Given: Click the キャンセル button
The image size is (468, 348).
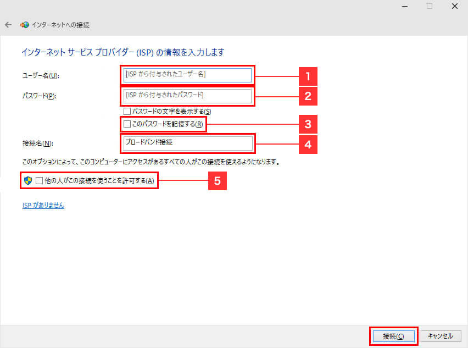Looking at the screenshot, I should click(x=440, y=336).
